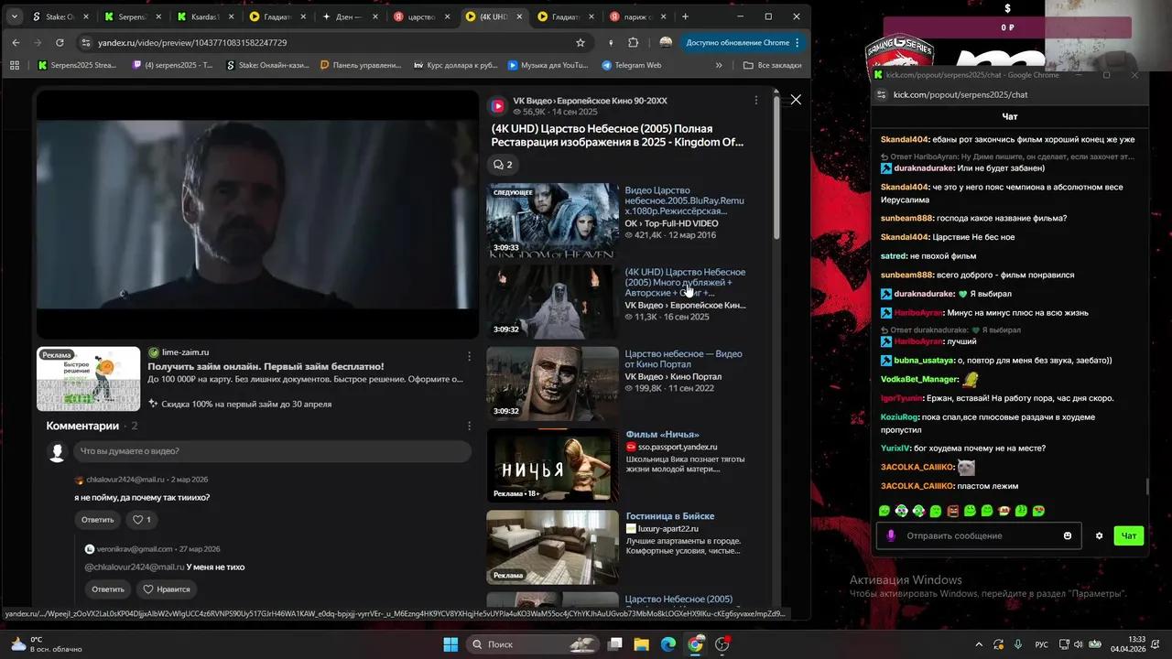Click Chrome address bar URL
The height and width of the screenshot is (659, 1172).
(192, 42)
